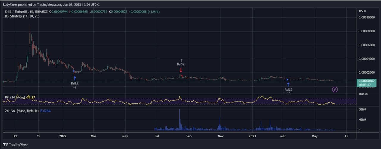Click the purple lightning bolt icon

(335, 89)
